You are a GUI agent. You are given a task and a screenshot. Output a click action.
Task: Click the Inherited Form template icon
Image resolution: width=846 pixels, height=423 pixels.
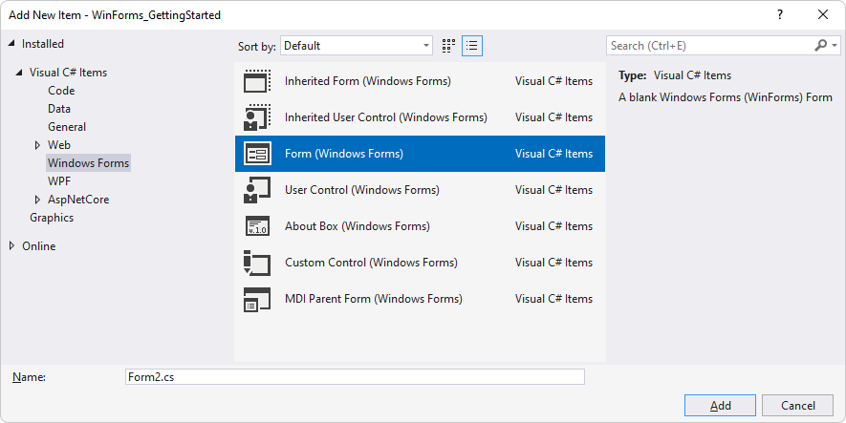258,81
